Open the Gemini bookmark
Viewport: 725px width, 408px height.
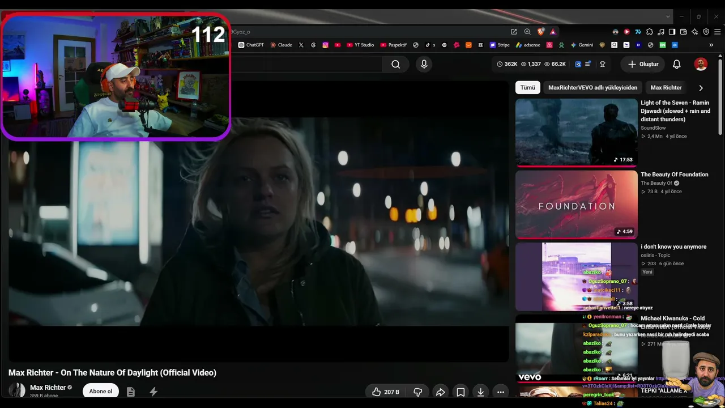coord(582,45)
